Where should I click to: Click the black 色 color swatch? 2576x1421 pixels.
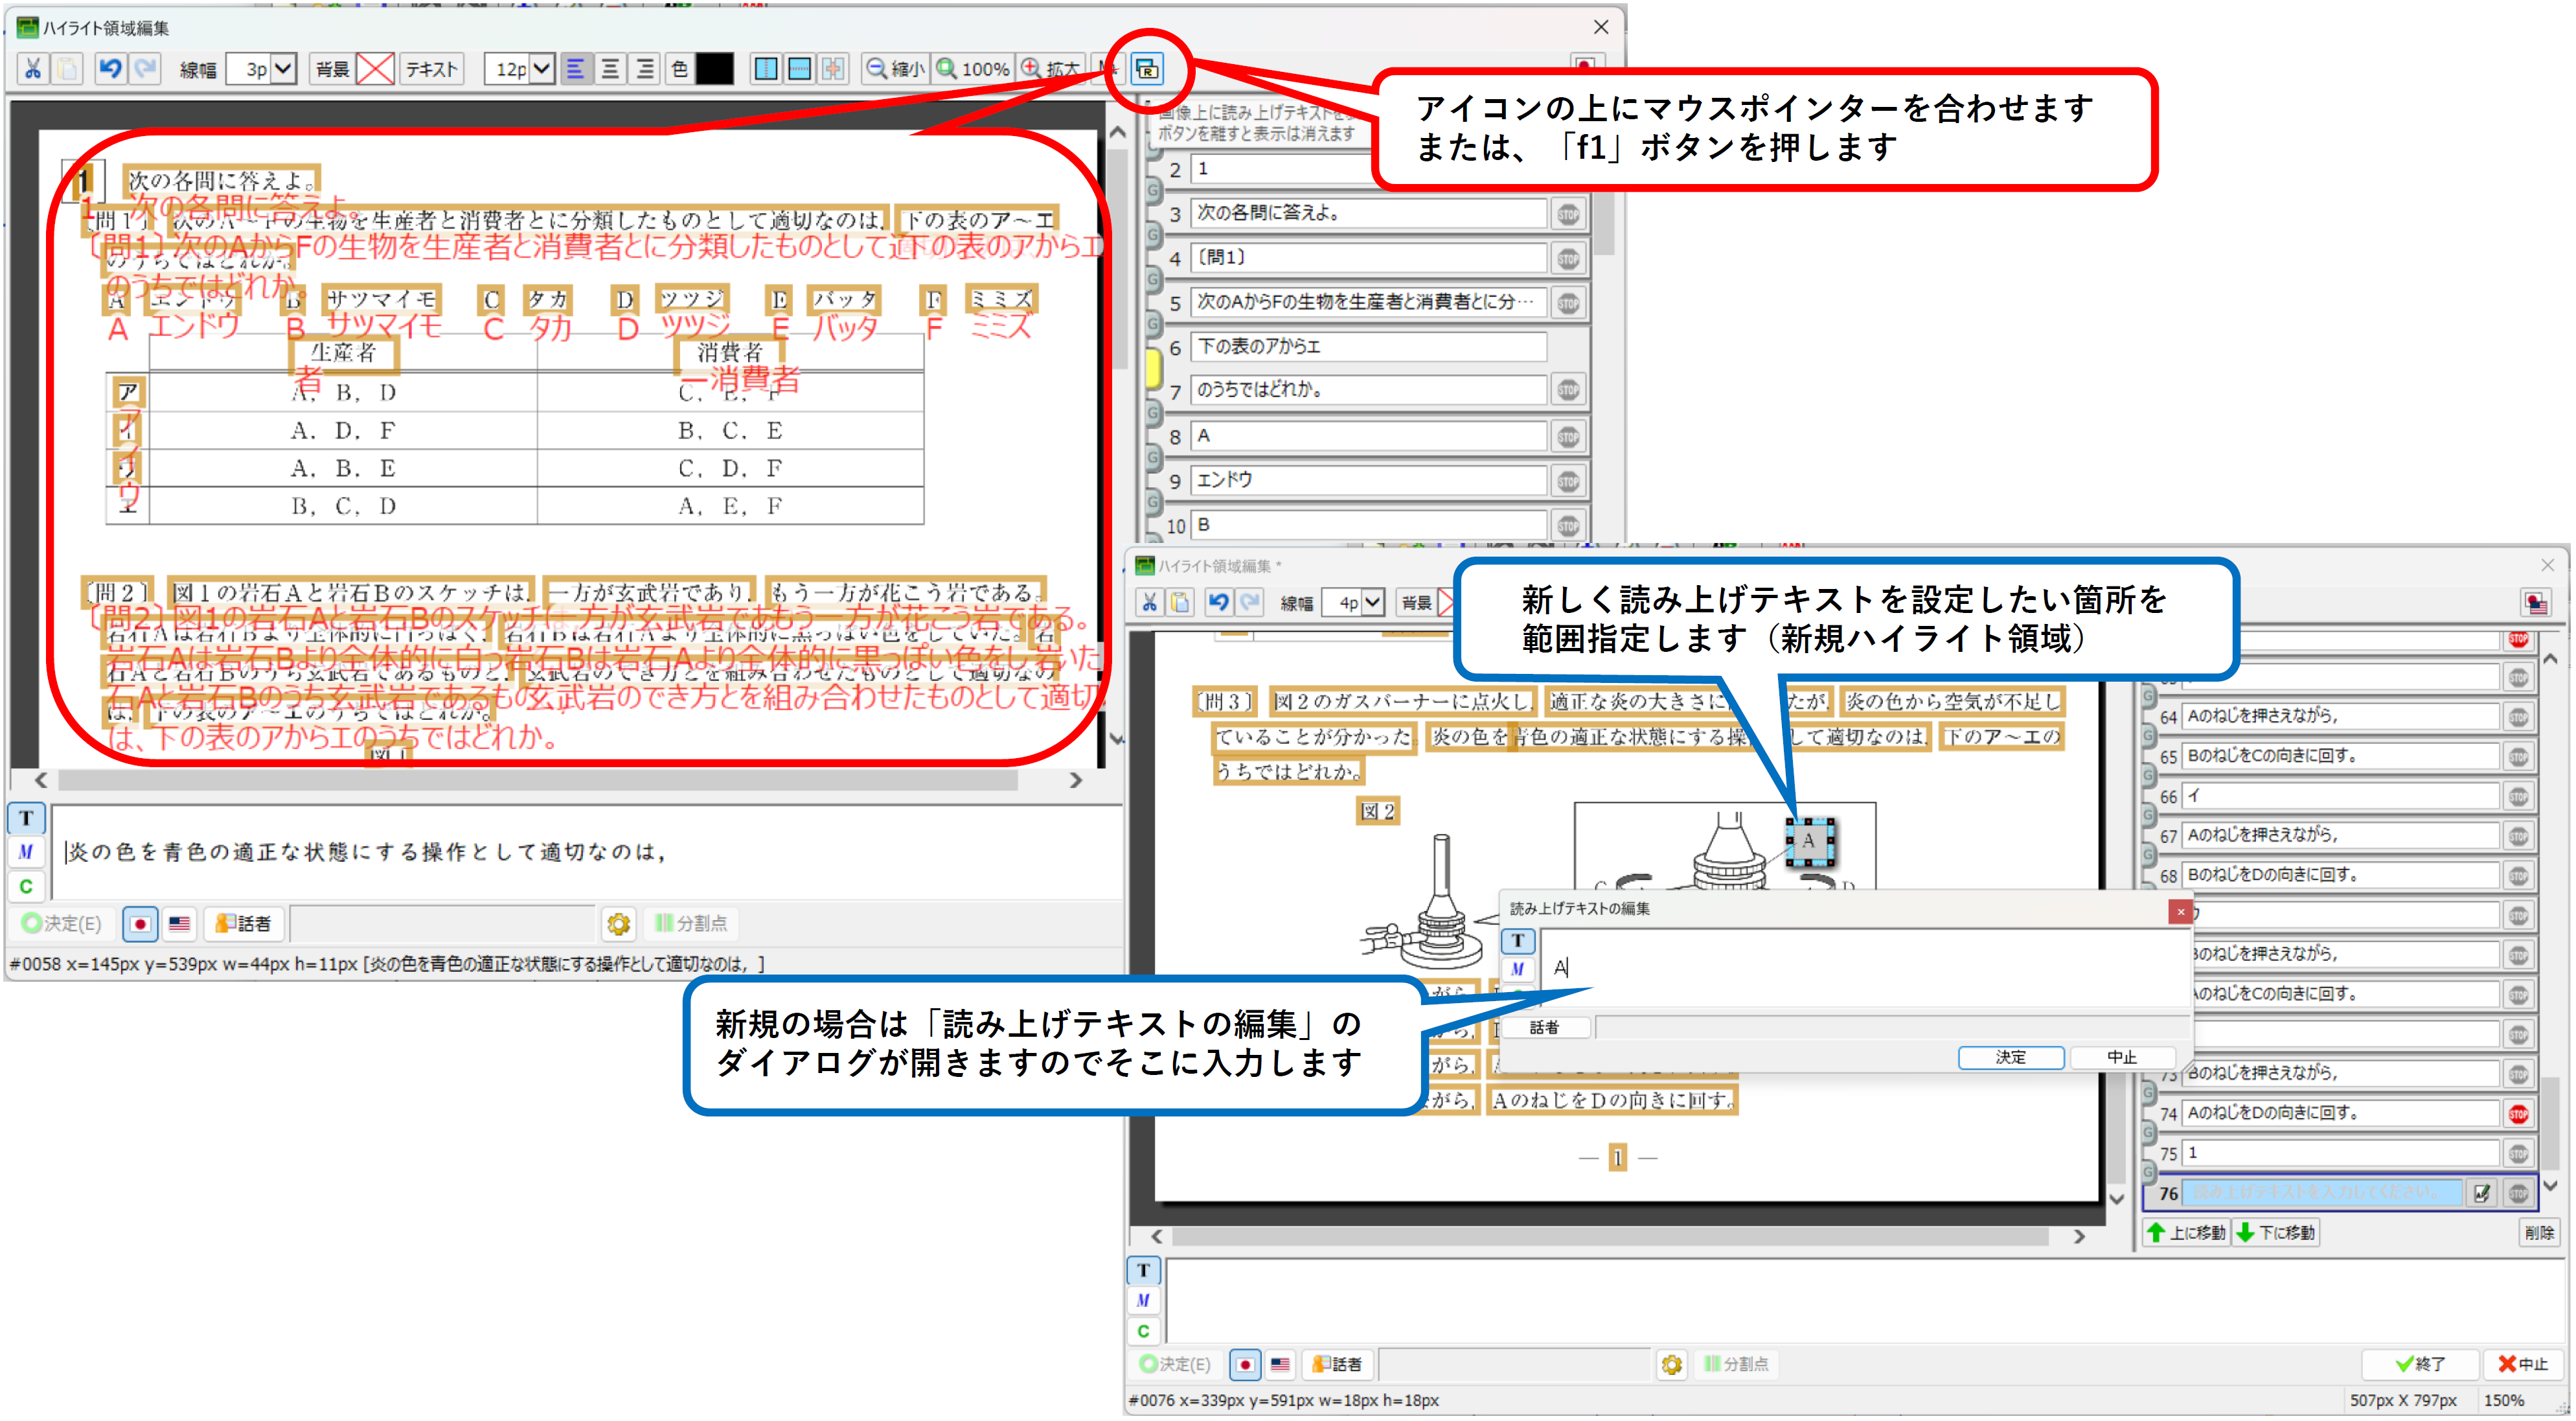(714, 69)
